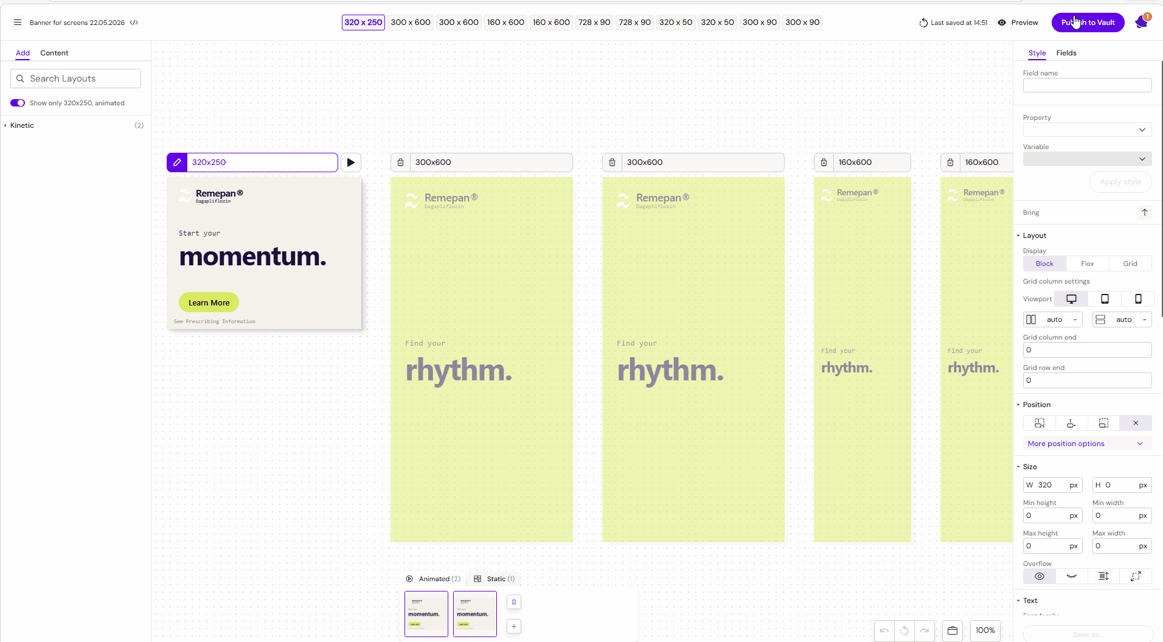The height and width of the screenshot is (642, 1163).
Task: Click the undo arrow button
Action: [x=884, y=630]
